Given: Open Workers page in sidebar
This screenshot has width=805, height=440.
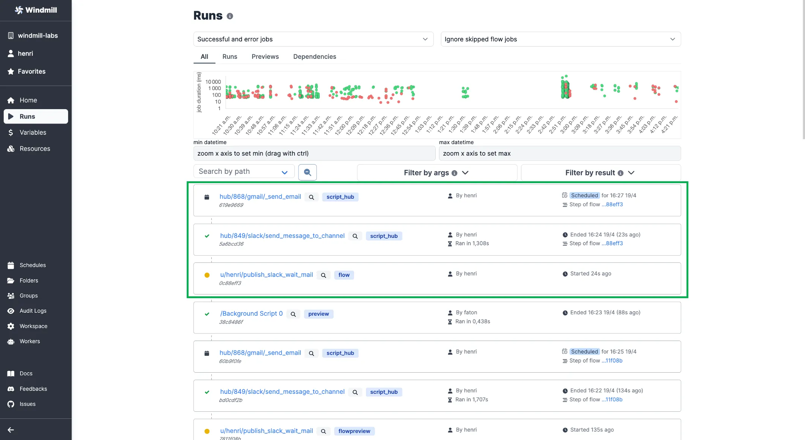Looking at the screenshot, I should point(29,341).
